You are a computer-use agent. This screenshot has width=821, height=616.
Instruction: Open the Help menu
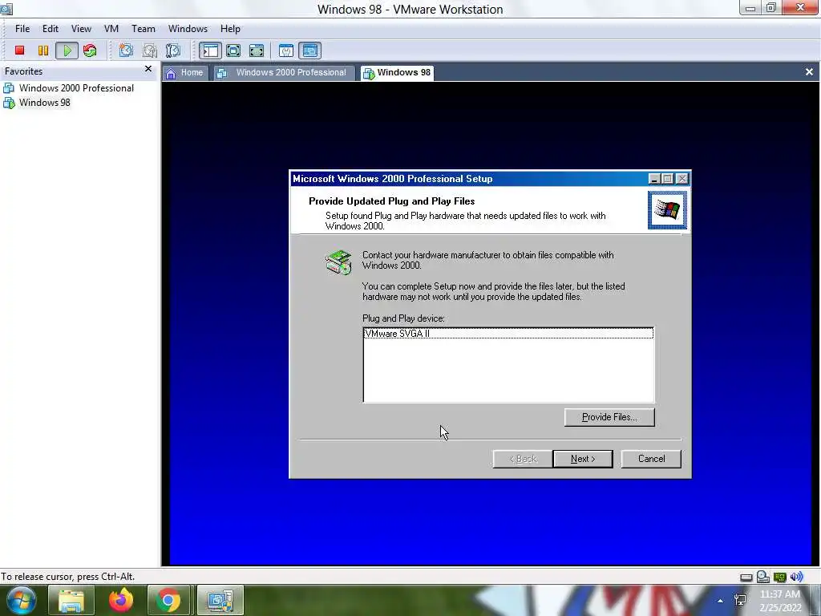tap(230, 29)
